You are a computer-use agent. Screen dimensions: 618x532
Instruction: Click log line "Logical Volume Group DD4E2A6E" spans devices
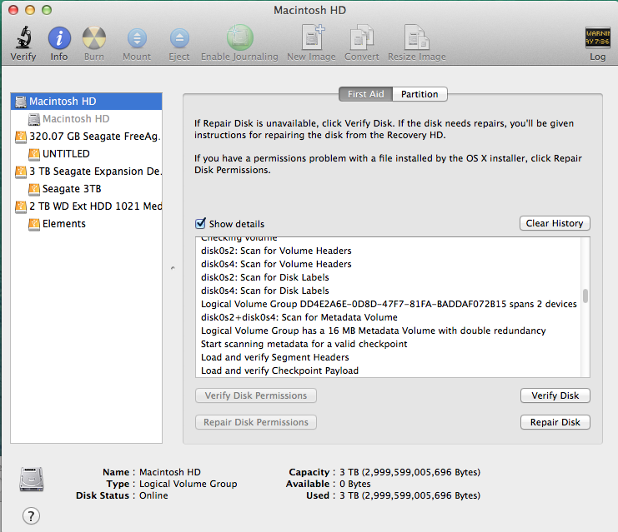(389, 304)
